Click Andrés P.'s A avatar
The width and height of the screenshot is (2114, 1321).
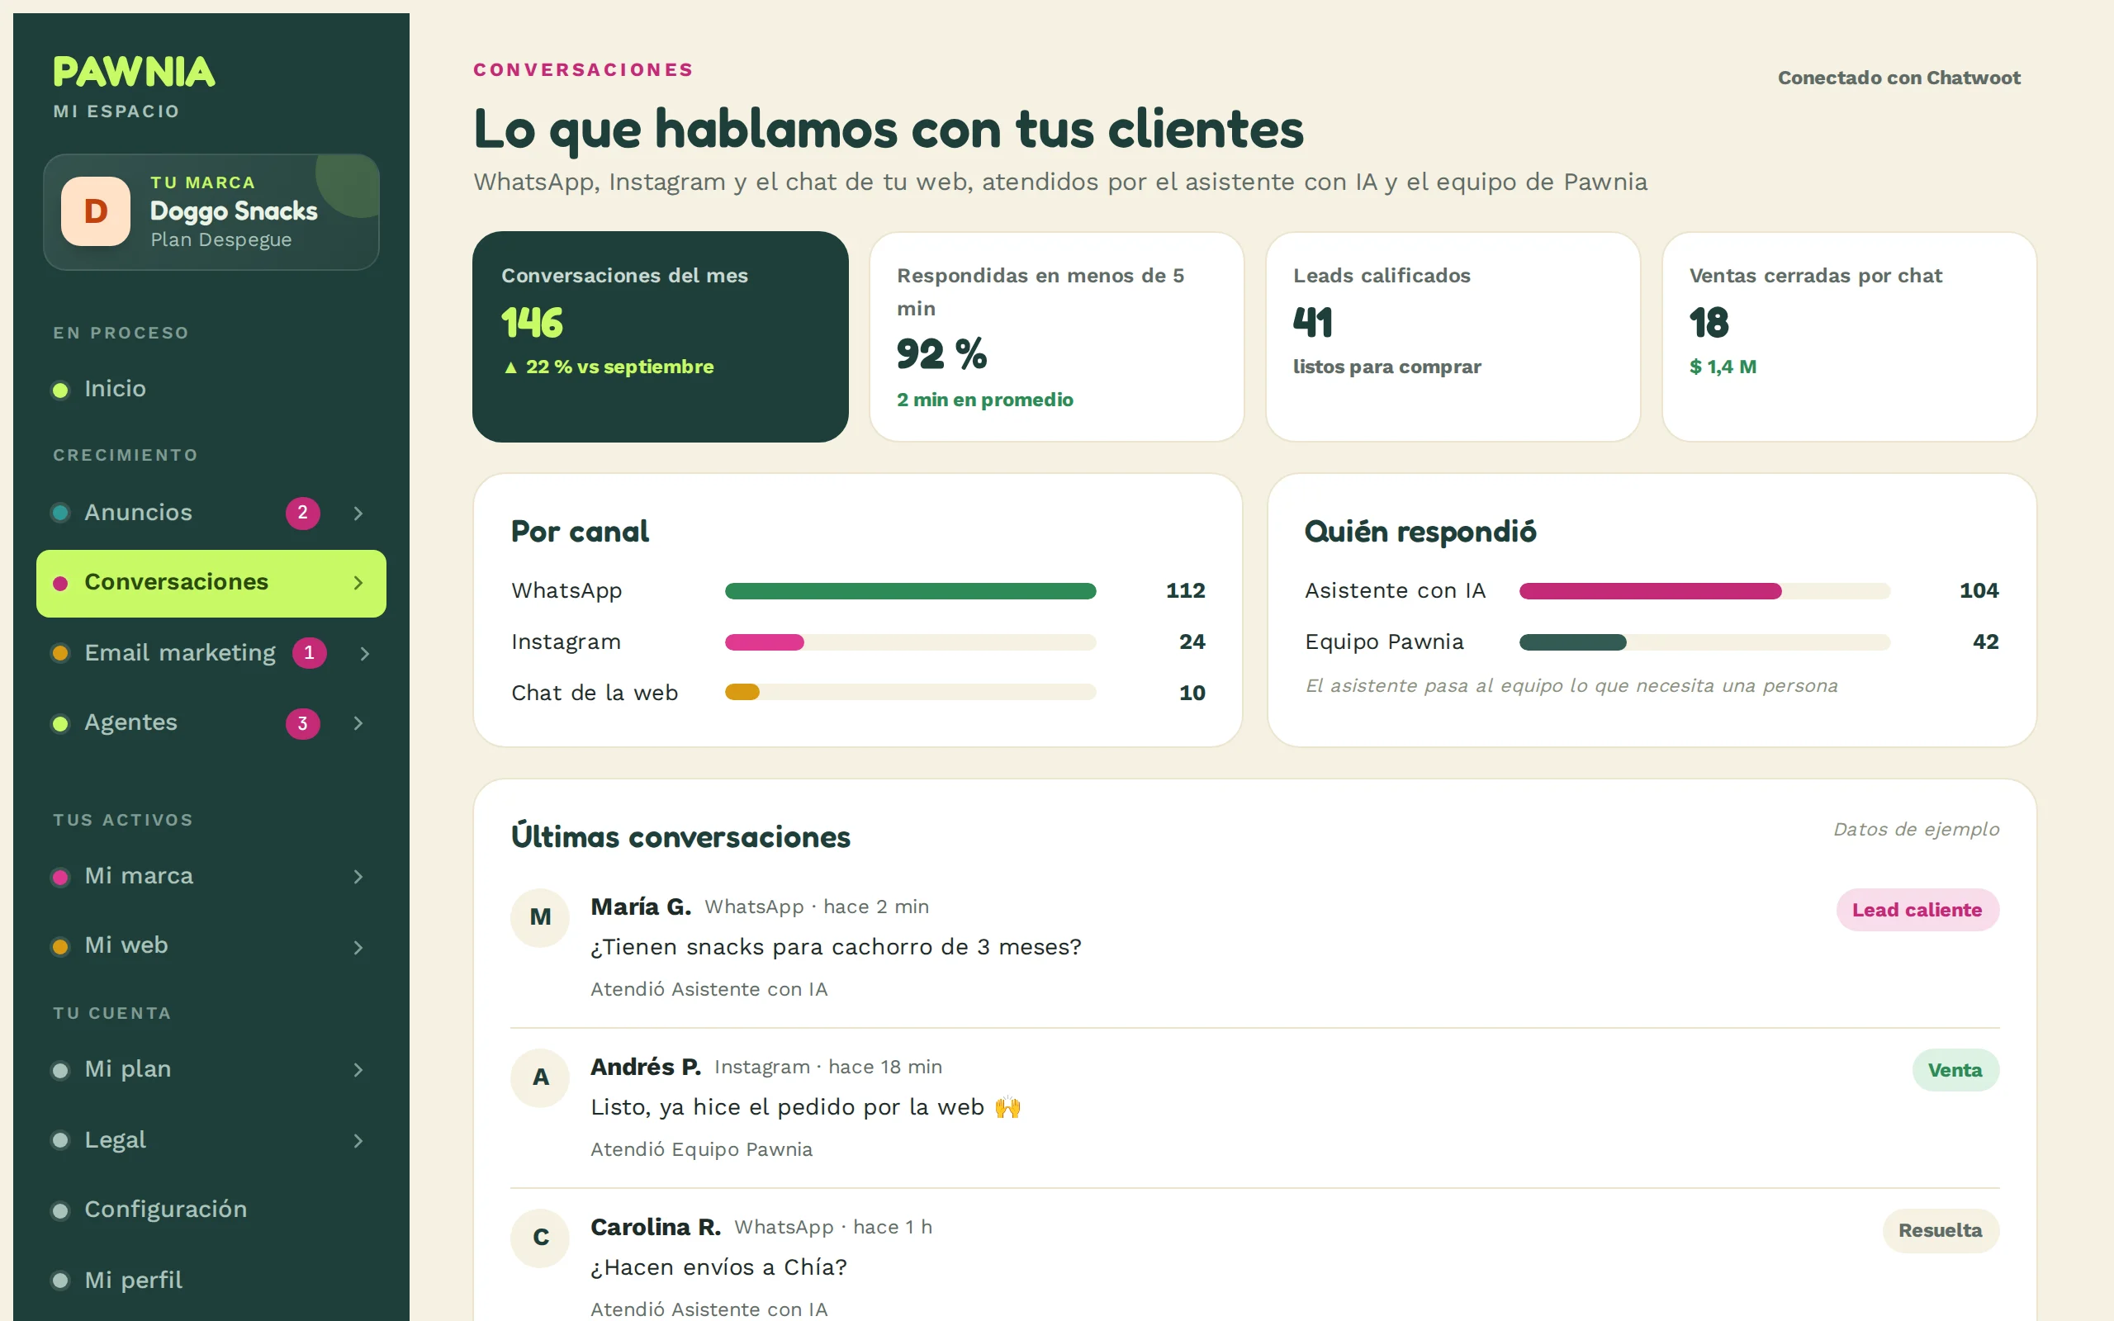[541, 1077]
